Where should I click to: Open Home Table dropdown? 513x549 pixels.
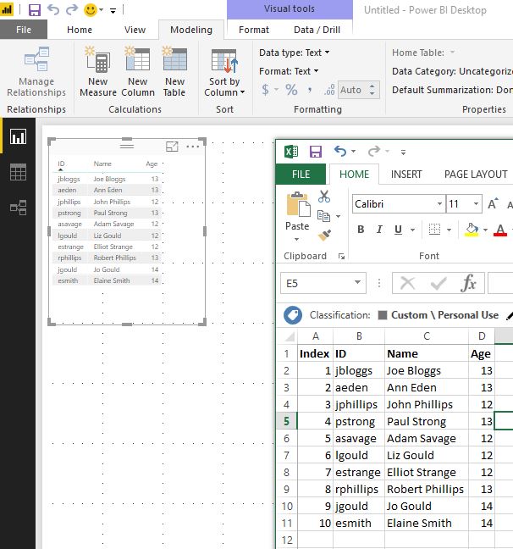[452, 53]
